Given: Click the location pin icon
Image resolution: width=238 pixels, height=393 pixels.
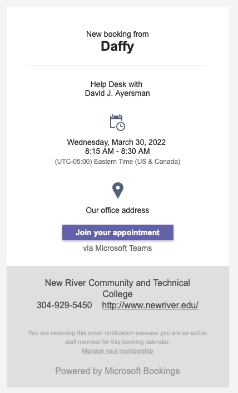Looking at the screenshot, I should point(118,191).
